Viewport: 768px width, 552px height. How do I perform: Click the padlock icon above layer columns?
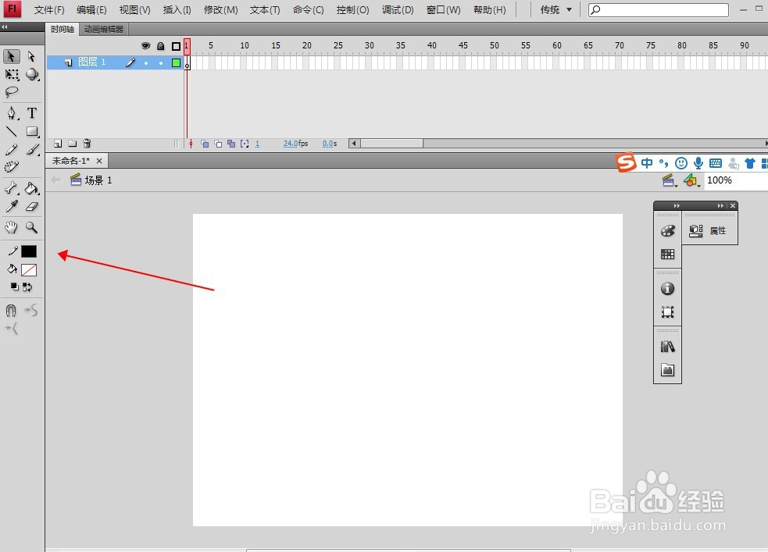pos(161,46)
